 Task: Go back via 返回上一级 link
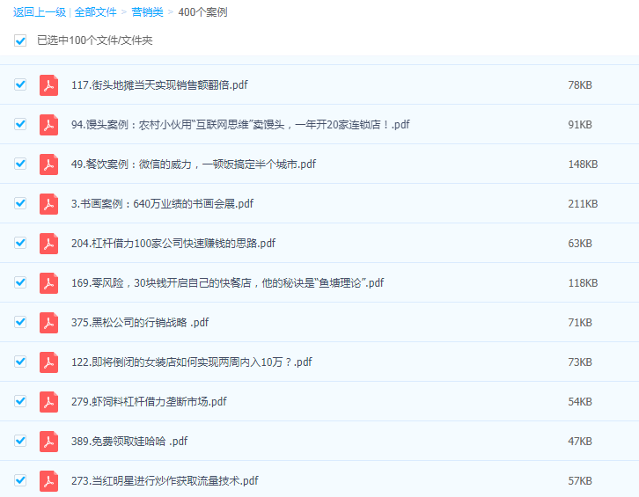pos(39,12)
